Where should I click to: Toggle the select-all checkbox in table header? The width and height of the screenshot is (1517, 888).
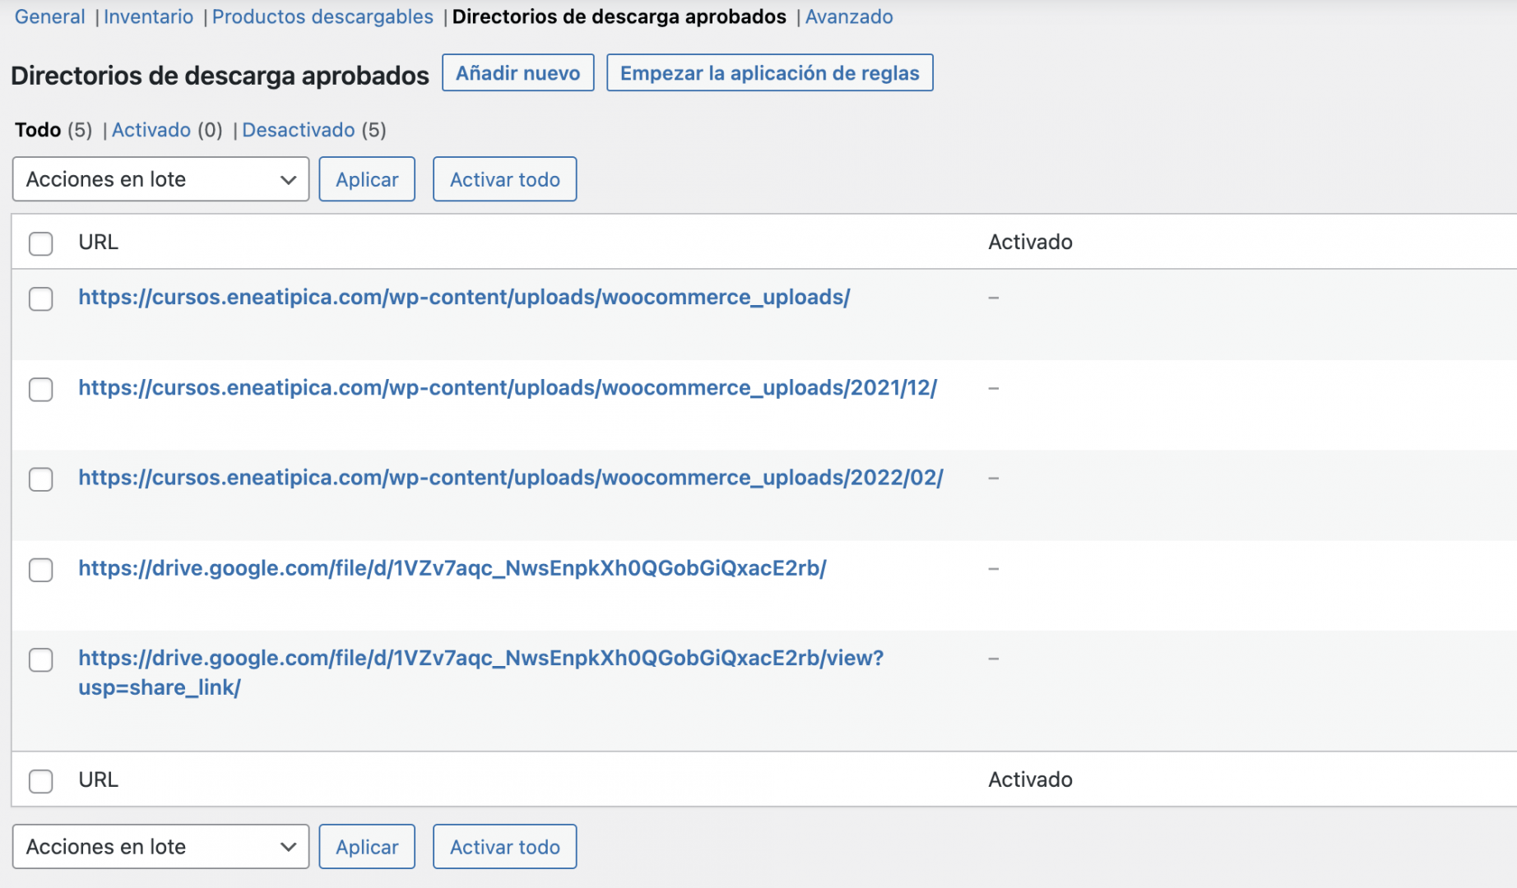click(40, 243)
